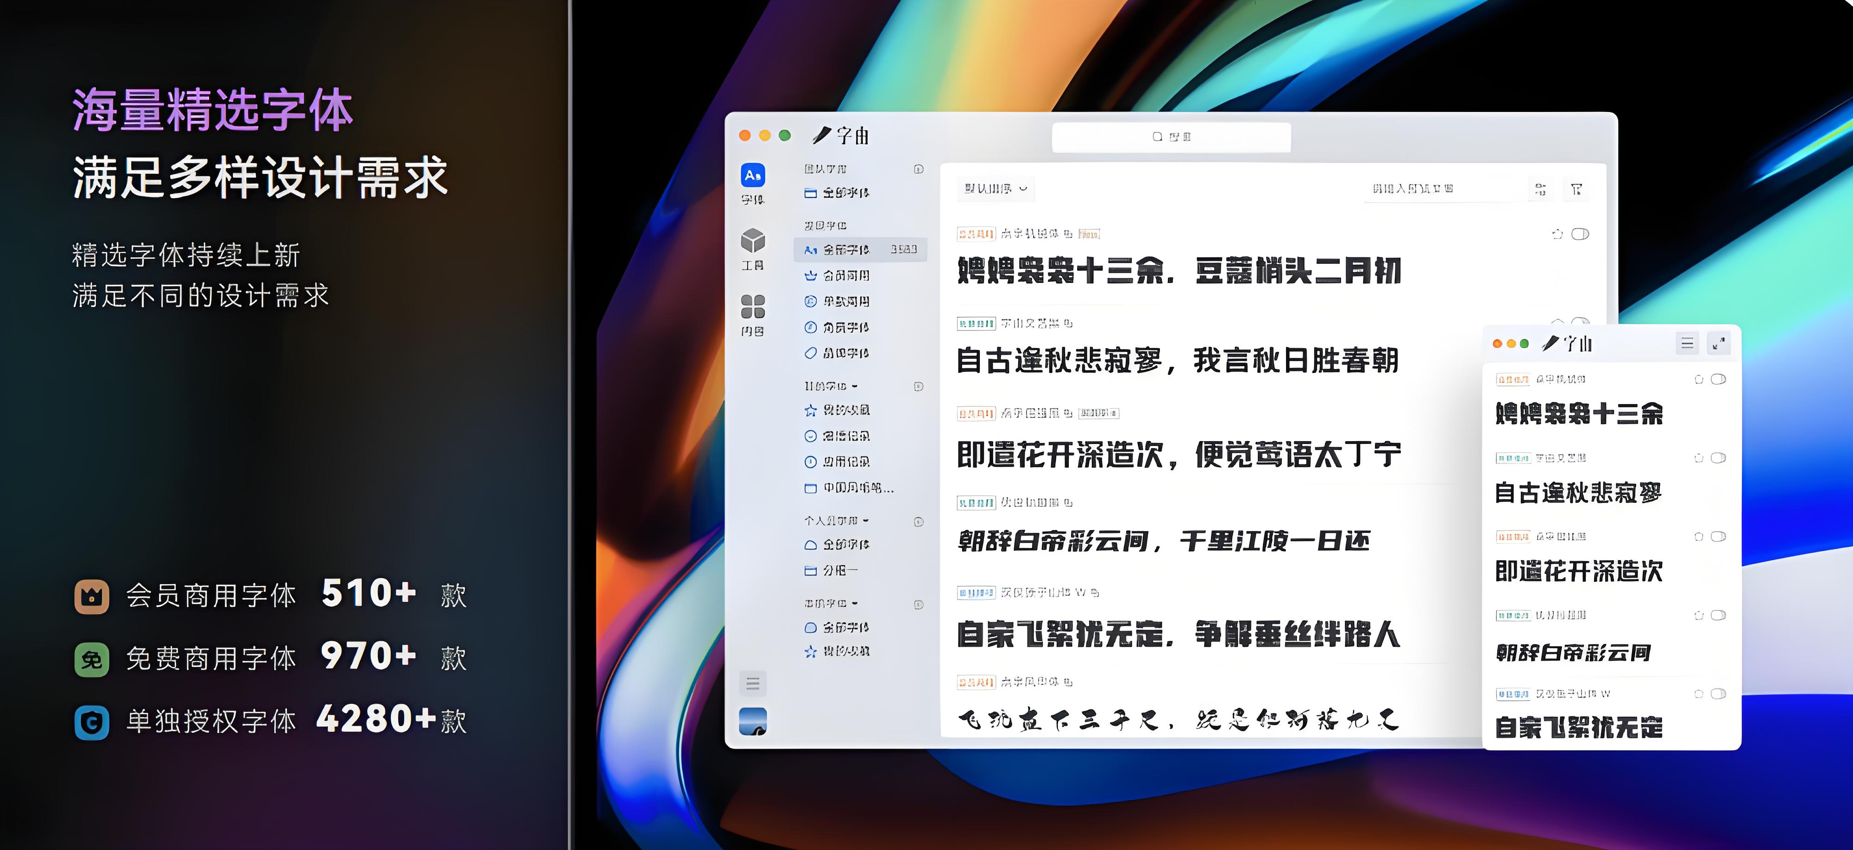1853x850 pixels.
Task: Click green license tag above 自古逢秋悲寂寥 in main window
Action: pyautogui.click(x=976, y=324)
